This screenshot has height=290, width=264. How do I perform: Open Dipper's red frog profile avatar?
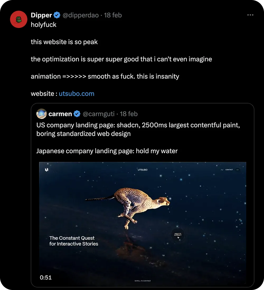19,19
